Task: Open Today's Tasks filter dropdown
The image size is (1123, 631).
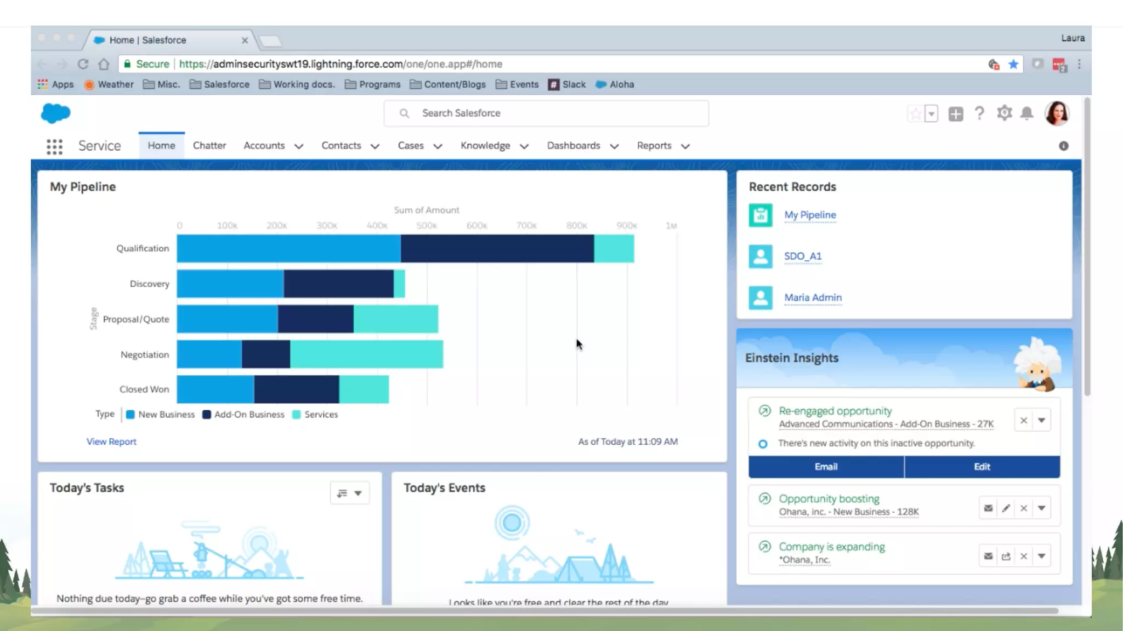Action: point(349,493)
